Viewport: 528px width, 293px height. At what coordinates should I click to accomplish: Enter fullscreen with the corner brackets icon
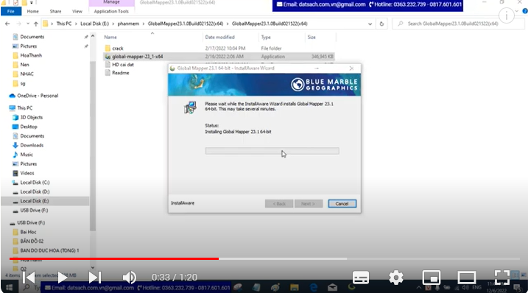coord(501,278)
